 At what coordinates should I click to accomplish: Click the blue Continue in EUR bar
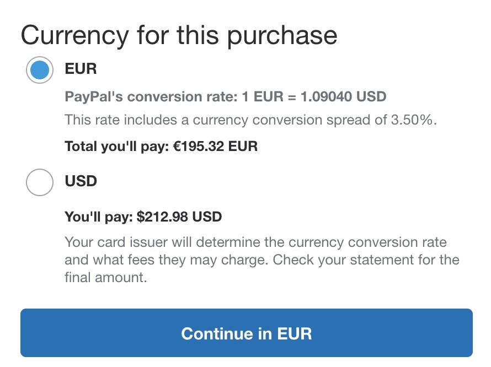[245, 333]
